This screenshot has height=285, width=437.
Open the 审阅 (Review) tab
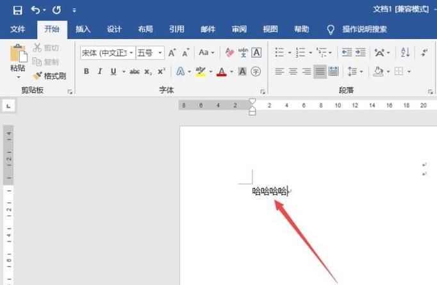click(x=239, y=29)
